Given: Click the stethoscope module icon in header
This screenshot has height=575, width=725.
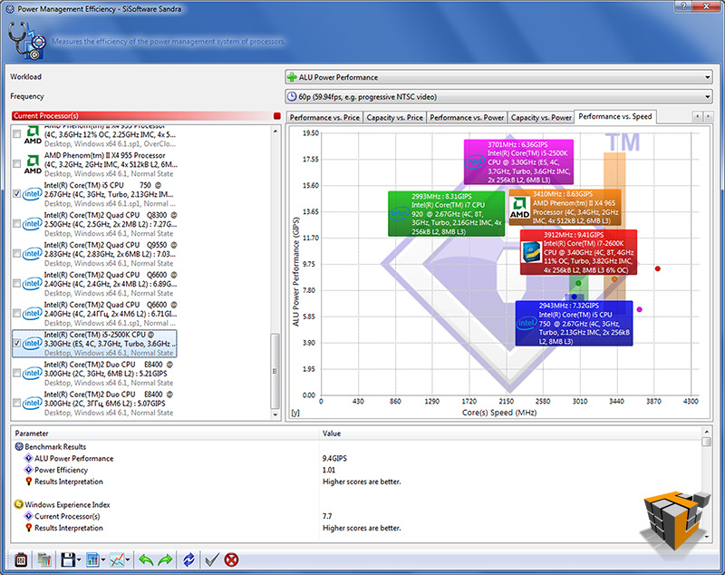Looking at the screenshot, I should 26,40.
